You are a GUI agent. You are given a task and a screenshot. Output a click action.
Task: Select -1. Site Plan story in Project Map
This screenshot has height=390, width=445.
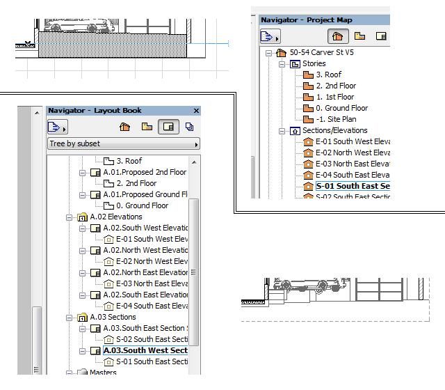[x=336, y=119]
